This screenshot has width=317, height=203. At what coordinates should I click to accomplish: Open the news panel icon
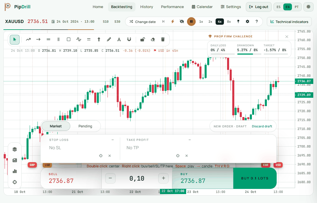pyautogui.click(x=15, y=160)
